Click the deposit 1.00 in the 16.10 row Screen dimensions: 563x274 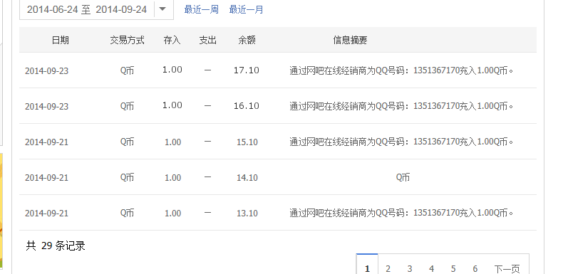pyautogui.click(x=172, y=105)
